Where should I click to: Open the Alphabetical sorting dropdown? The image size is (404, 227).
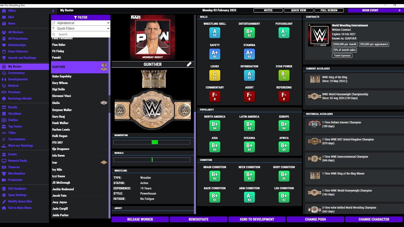(x=80, y=23)
